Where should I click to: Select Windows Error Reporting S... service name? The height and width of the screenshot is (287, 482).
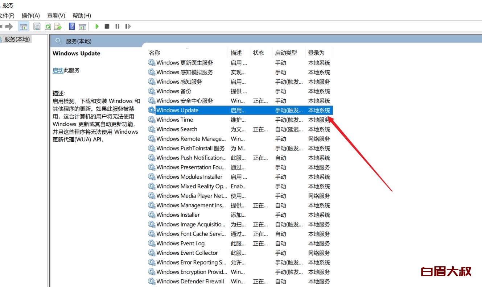(191, 262)
